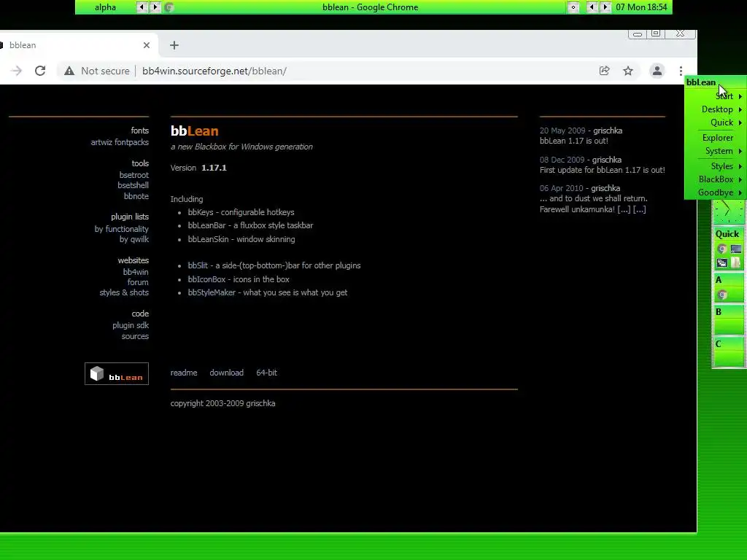747x560 pixels.
Task: Open the bb4win website link
Action: [136, 273]
